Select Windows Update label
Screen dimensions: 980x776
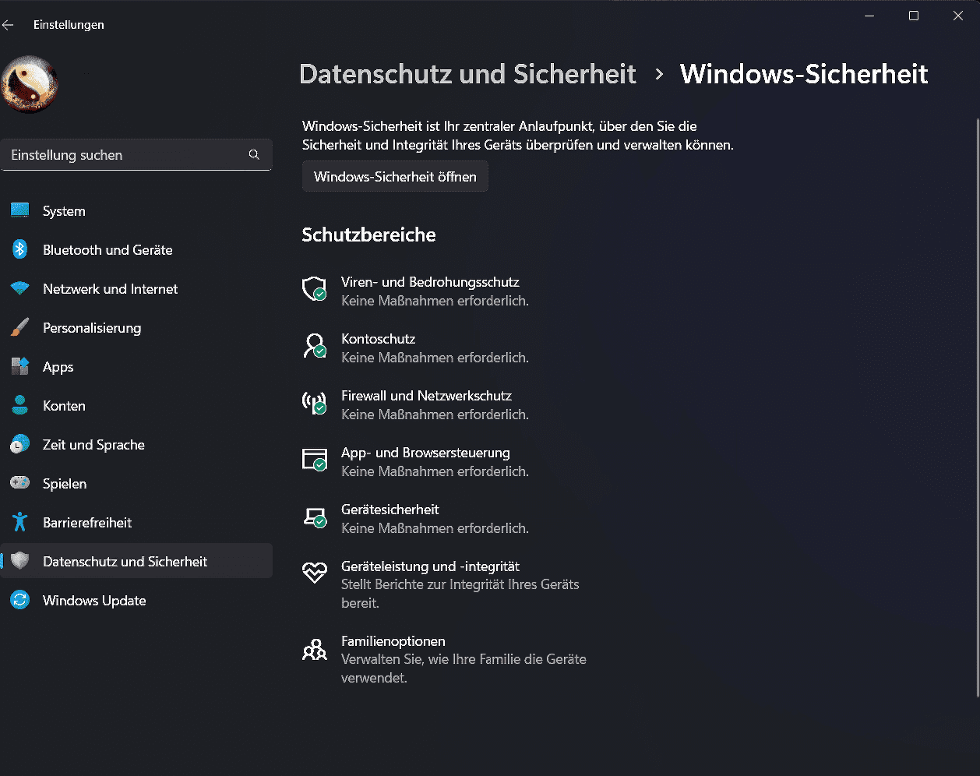(x=94, y=601)
